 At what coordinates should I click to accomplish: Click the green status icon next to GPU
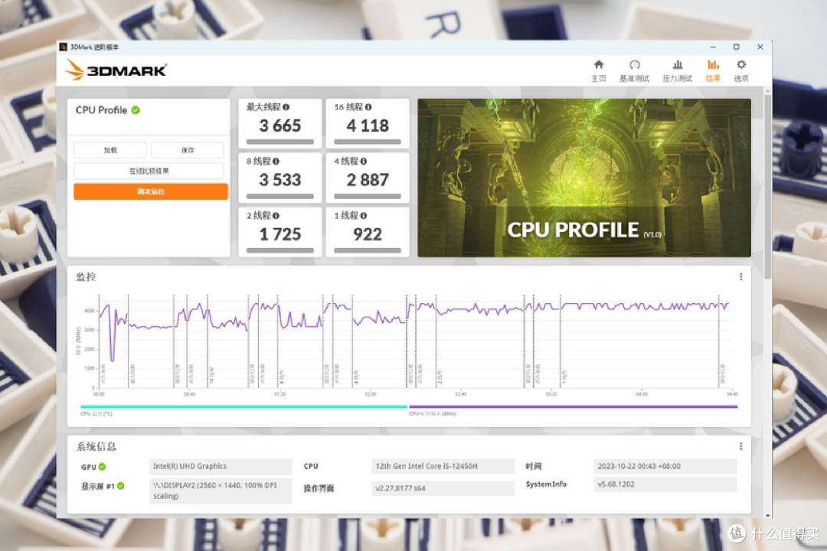pos(103,467)
